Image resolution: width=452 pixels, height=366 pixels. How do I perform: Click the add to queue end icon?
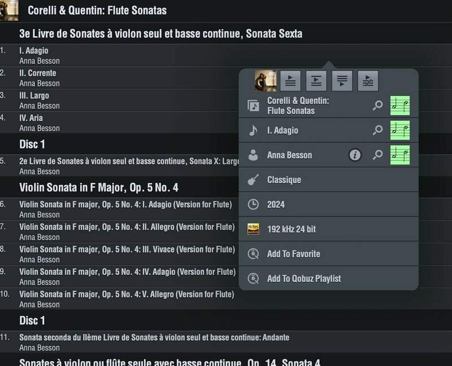(x=342, y=81)
